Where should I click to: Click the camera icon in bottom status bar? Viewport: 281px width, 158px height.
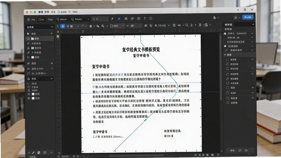213,155
